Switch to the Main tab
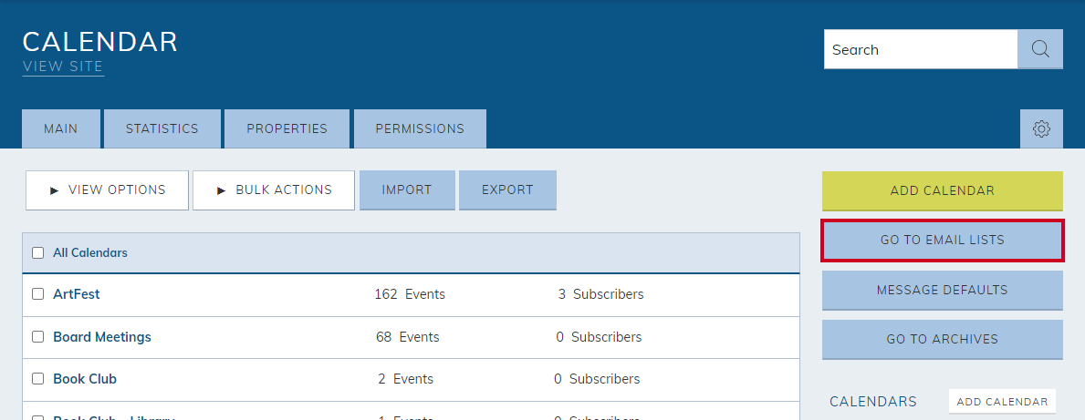Image resolution: width=1085 pixels, height=420 pixels. coord(61,129)
